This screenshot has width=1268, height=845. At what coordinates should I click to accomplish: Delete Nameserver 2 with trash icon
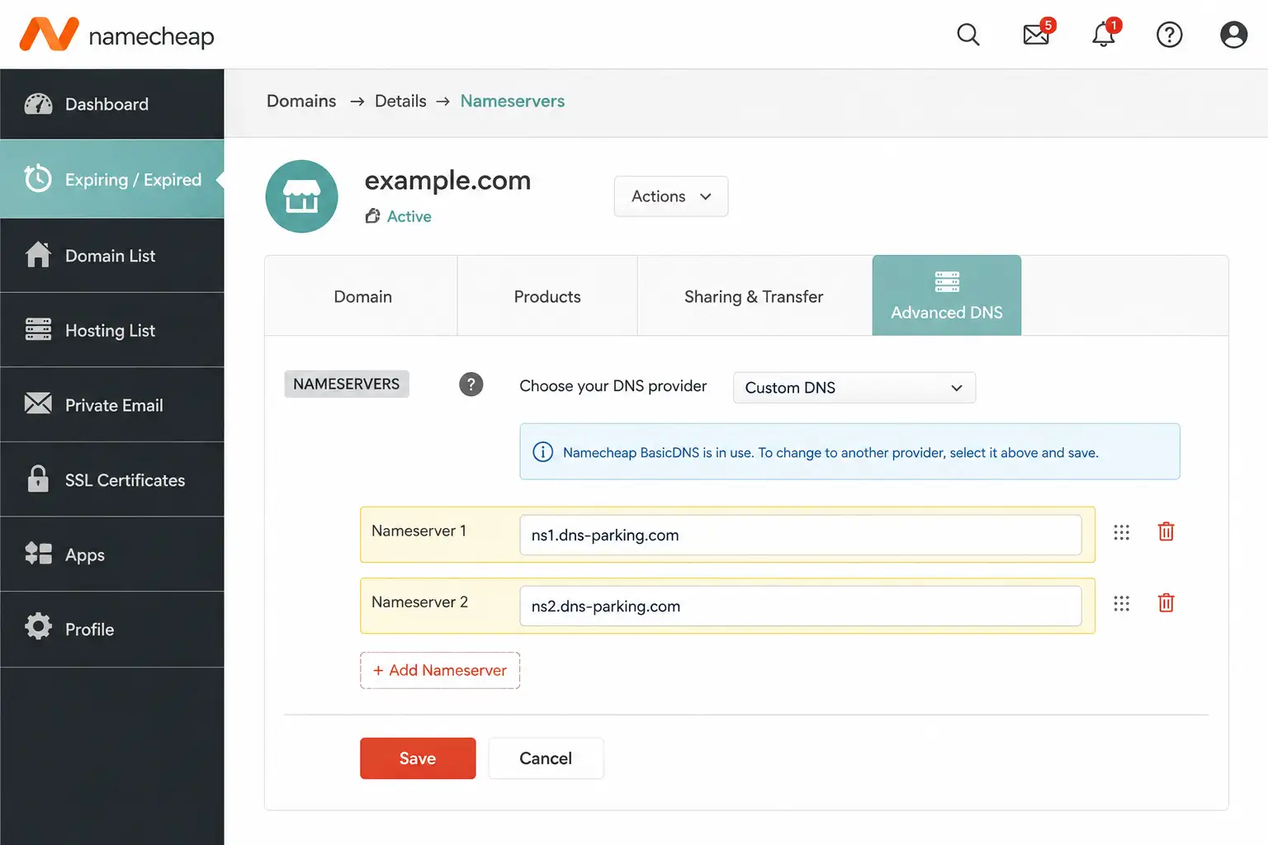1166,602
